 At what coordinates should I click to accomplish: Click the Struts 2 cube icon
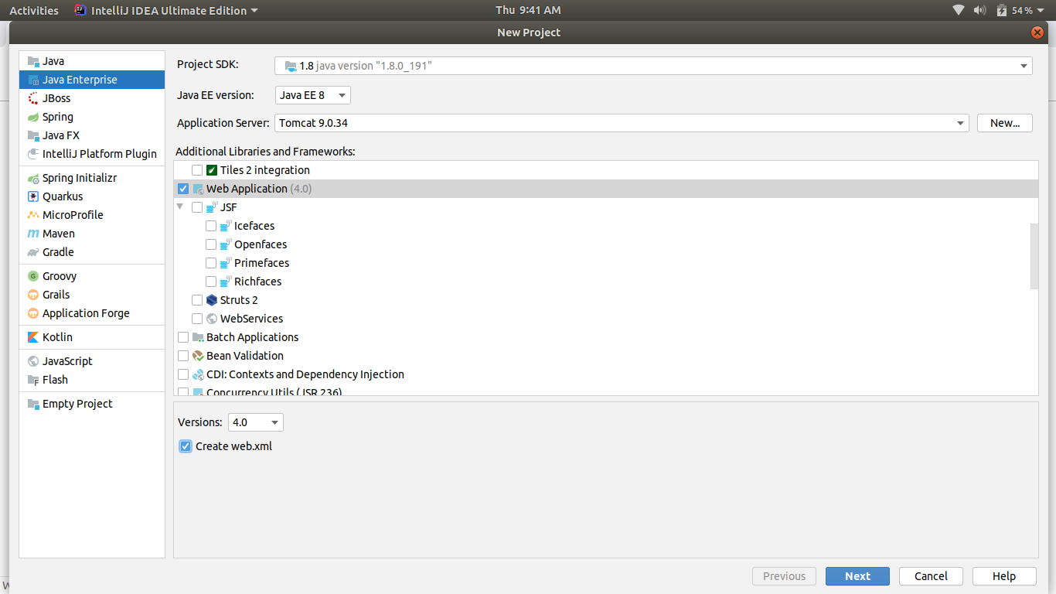pyautogui.click(x=212, y=300)
